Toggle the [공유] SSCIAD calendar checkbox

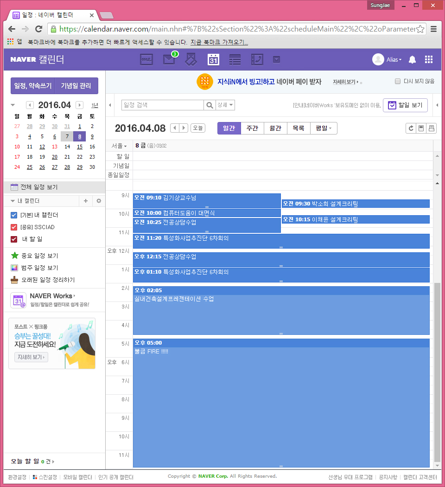tap(14, 227)
